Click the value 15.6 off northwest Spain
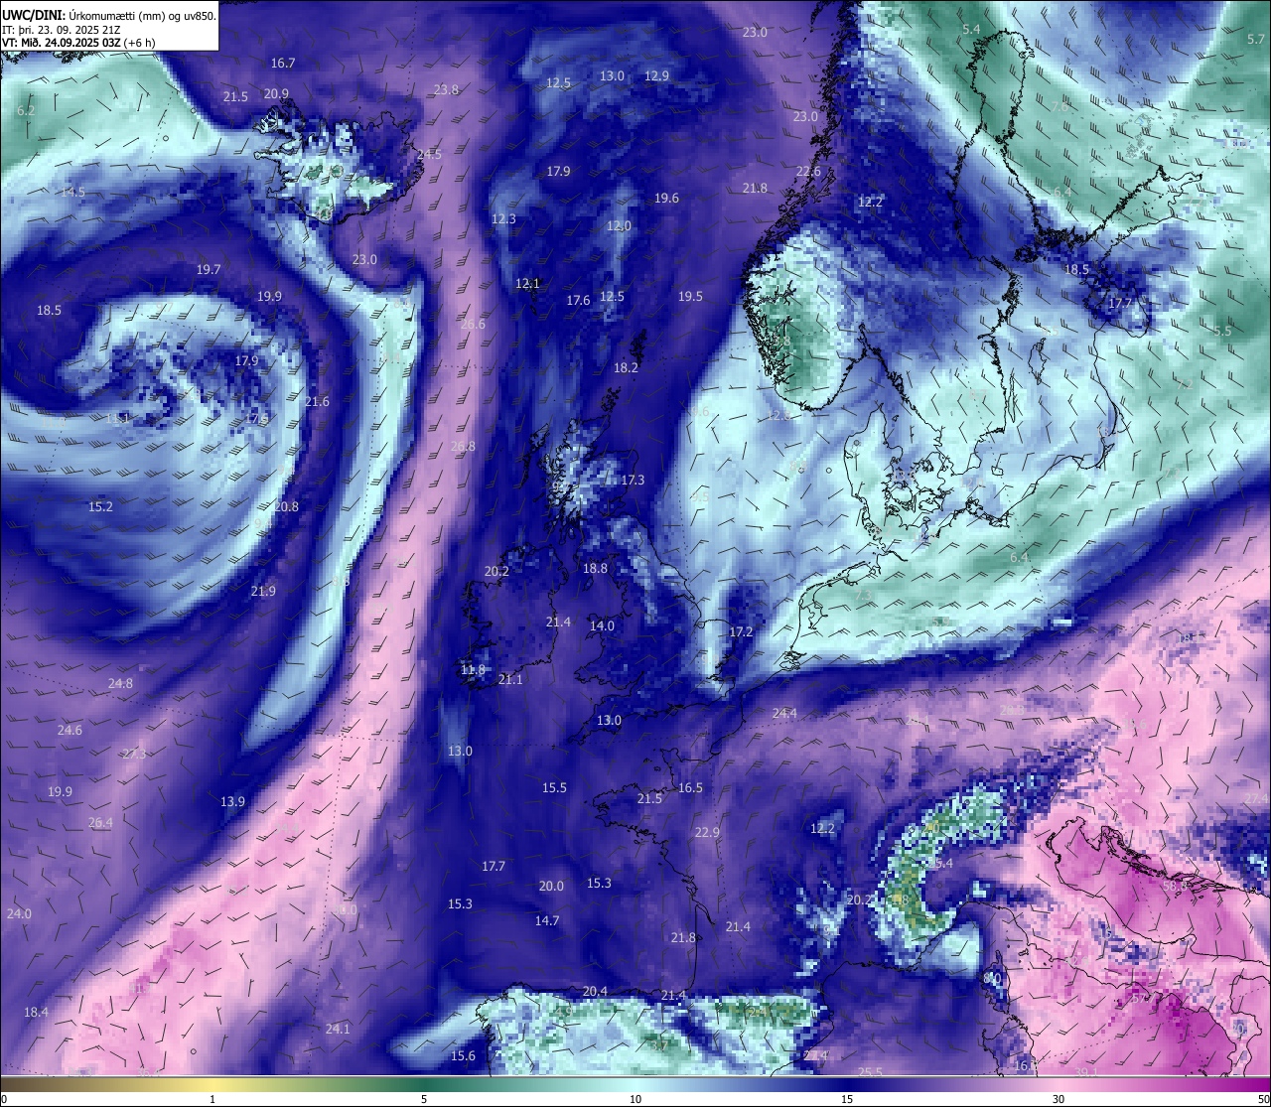 point(463,1056)
